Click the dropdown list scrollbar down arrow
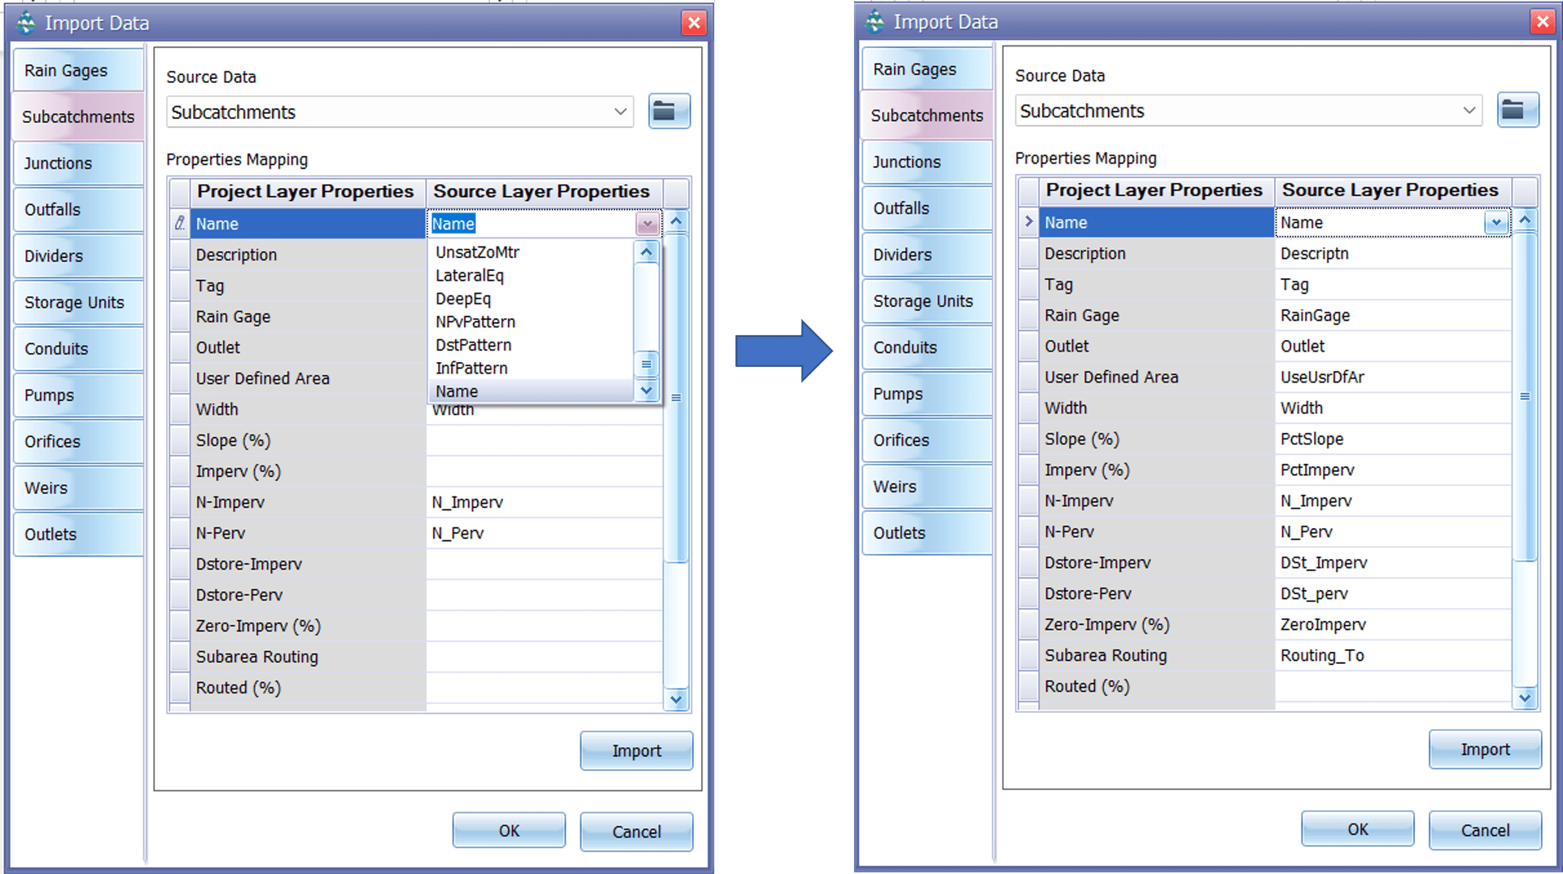Screen dimensions: 1563x874 646,391
